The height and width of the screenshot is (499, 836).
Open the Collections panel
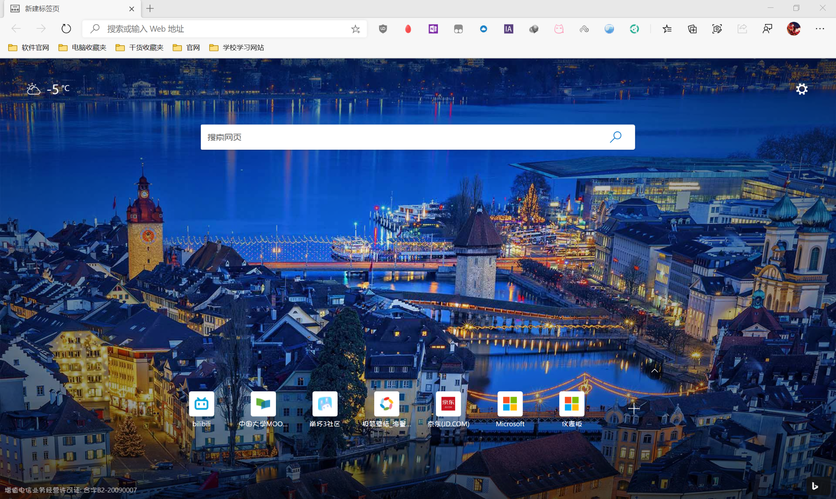692,28
